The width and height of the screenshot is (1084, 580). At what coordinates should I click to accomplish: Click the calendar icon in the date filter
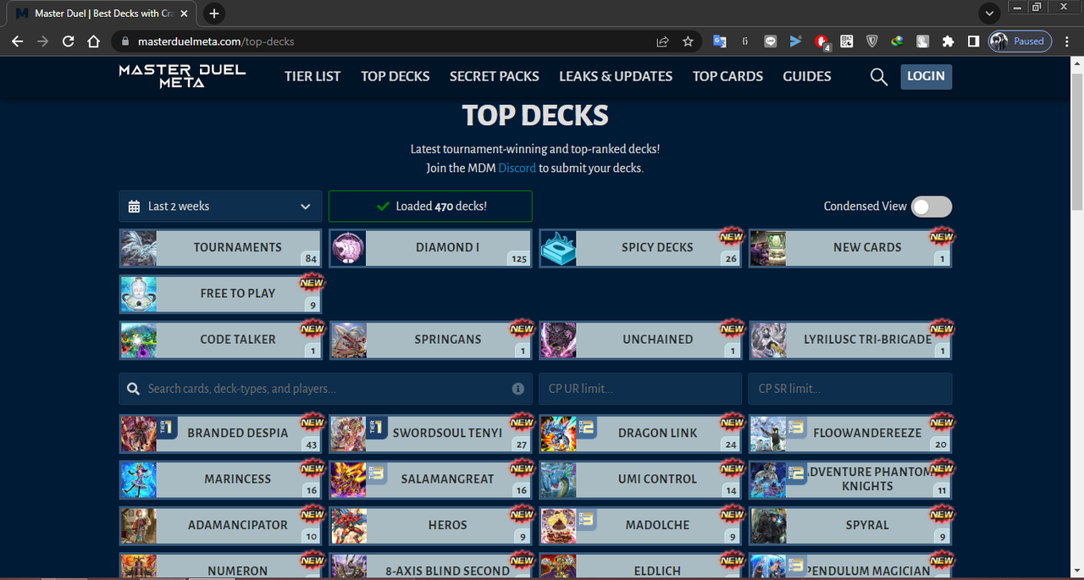point(134,207)
